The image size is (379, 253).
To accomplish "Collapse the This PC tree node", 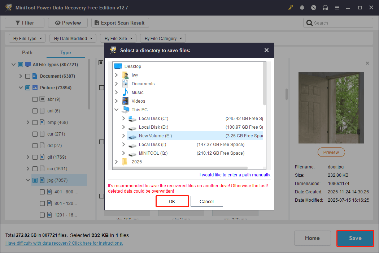I will pyautogui.click(x=116, y=110).
